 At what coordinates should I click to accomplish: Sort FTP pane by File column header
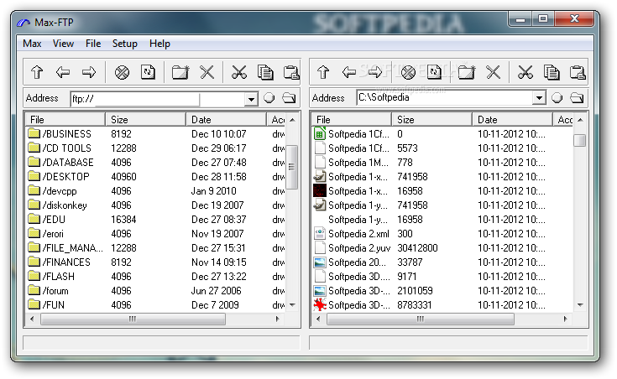65,120
